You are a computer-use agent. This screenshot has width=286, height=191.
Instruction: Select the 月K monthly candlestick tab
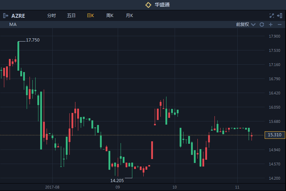(x=129, y=16)
